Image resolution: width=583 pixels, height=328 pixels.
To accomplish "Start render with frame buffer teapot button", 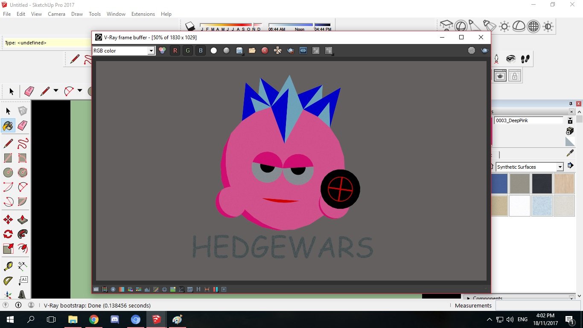I will tap(485, 50).
